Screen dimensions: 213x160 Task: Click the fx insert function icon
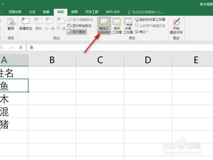[21, 47]
